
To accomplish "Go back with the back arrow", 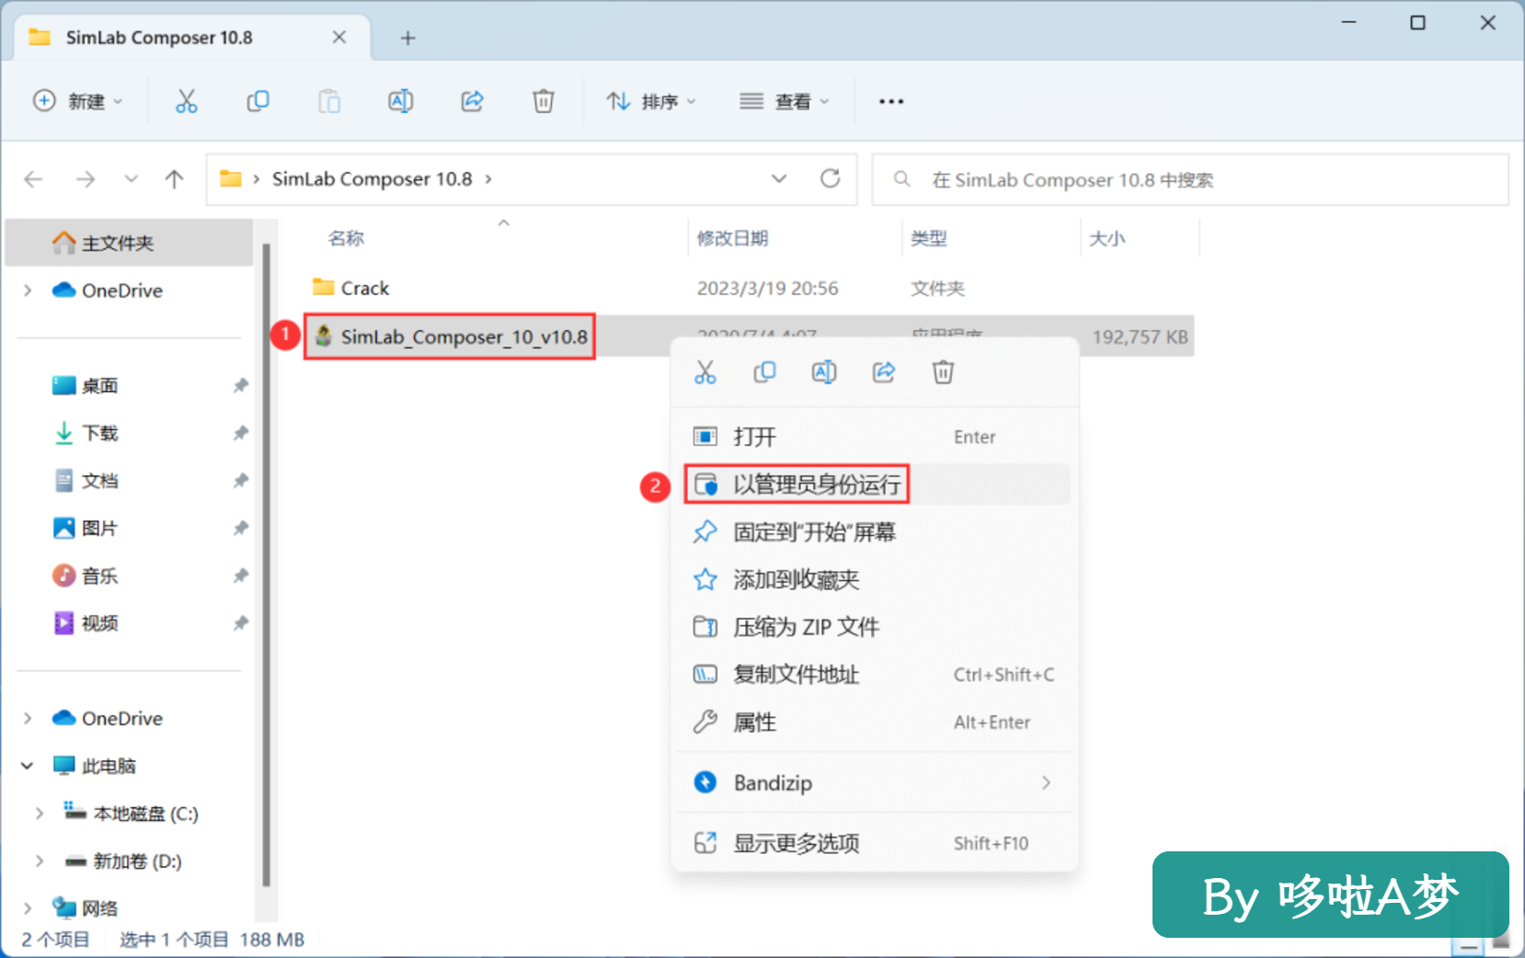I will point(34,179).
